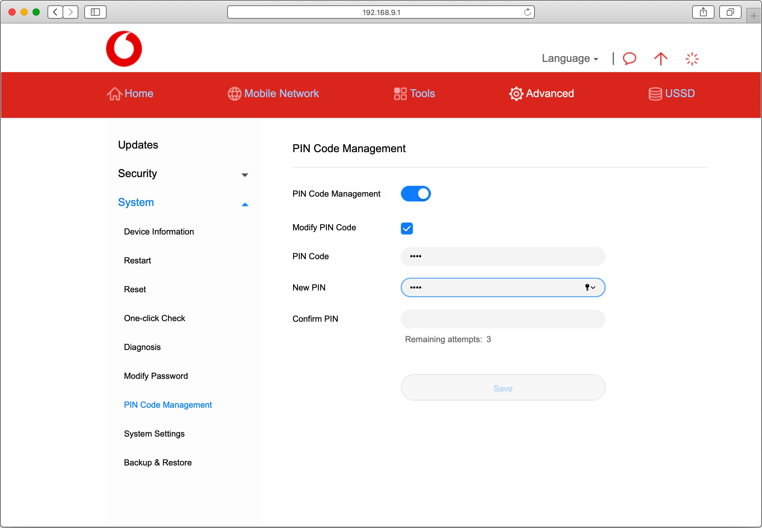Click the Vodafone logo
This screenshot has height=528, width=762.
124,49
